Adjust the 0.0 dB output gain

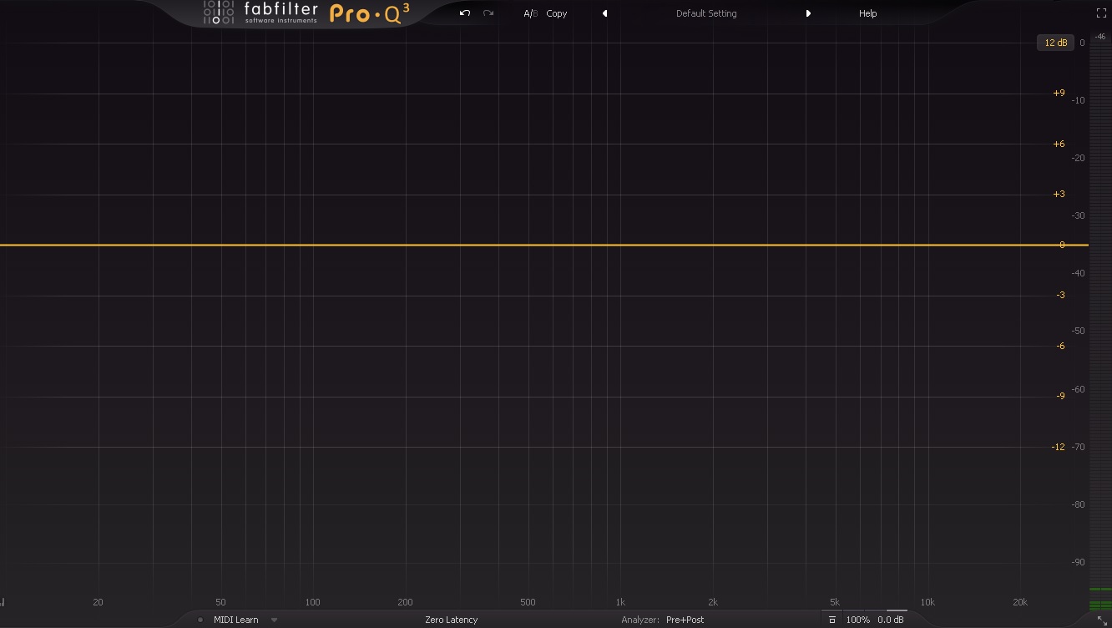(x=891, y=620)
